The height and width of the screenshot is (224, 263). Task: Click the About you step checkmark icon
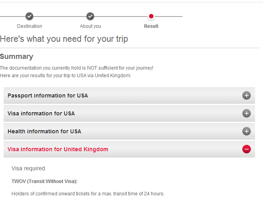tap(90, 16)
